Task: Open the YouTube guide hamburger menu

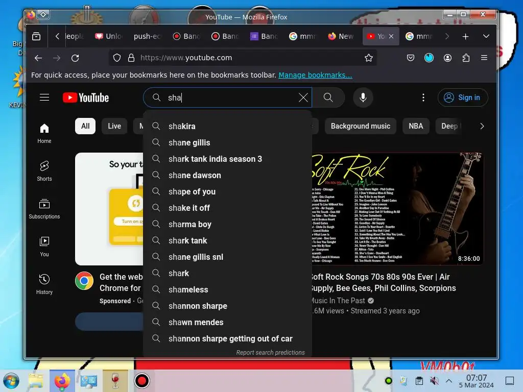Action: point(44,97)
